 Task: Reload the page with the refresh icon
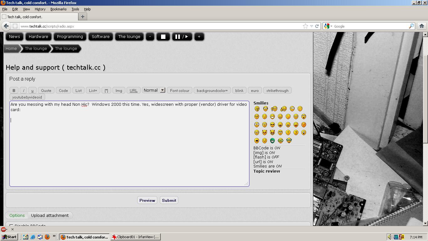tap(317, 26)
